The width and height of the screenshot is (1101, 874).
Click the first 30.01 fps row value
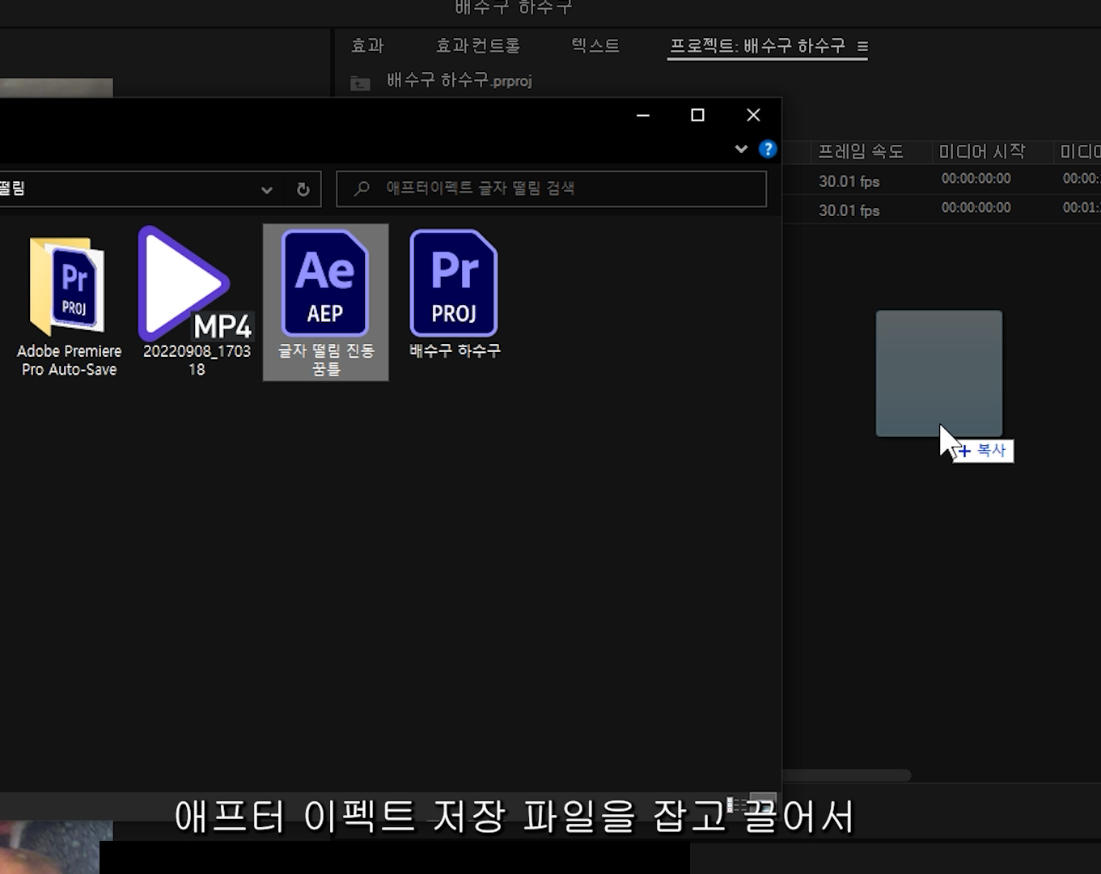point(849,181)
